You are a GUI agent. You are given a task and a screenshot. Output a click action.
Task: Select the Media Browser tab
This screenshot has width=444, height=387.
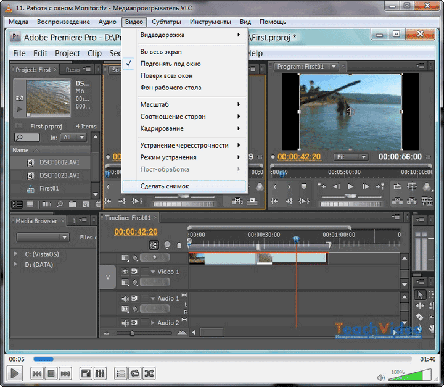[36, 221]
